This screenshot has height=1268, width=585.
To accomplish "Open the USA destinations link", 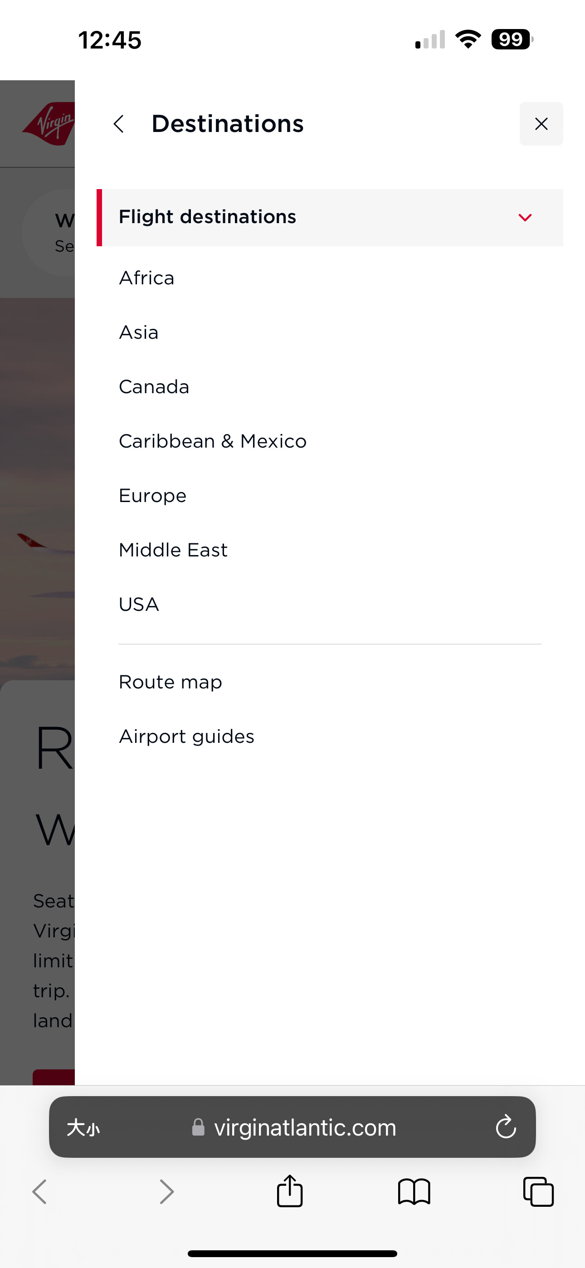I will click(139, 604).
